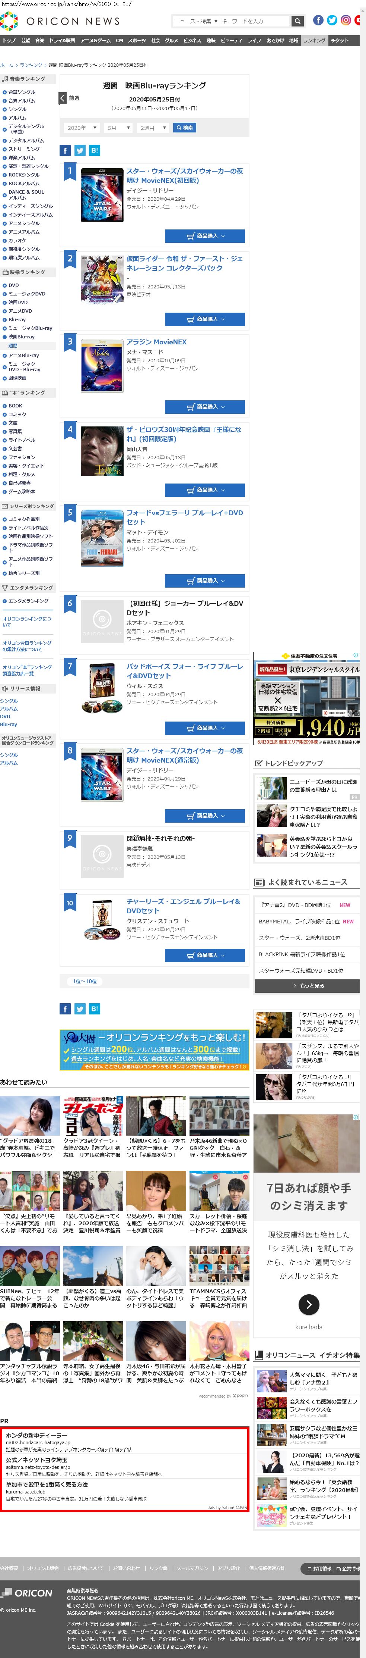Screen dimensions: 366x1658
Task: Share ranking via Hatena B! icon below date filter
Action: (95, 151)
